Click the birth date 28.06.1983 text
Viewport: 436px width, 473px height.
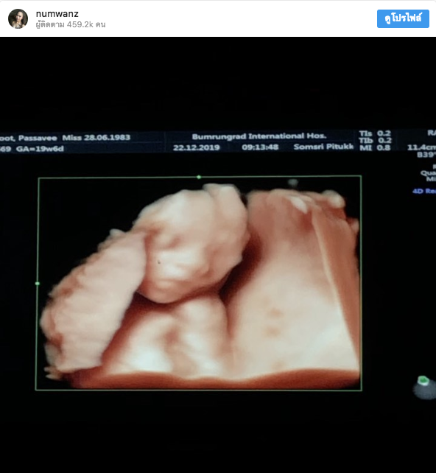pyautogui.click(x=107, y=138)
